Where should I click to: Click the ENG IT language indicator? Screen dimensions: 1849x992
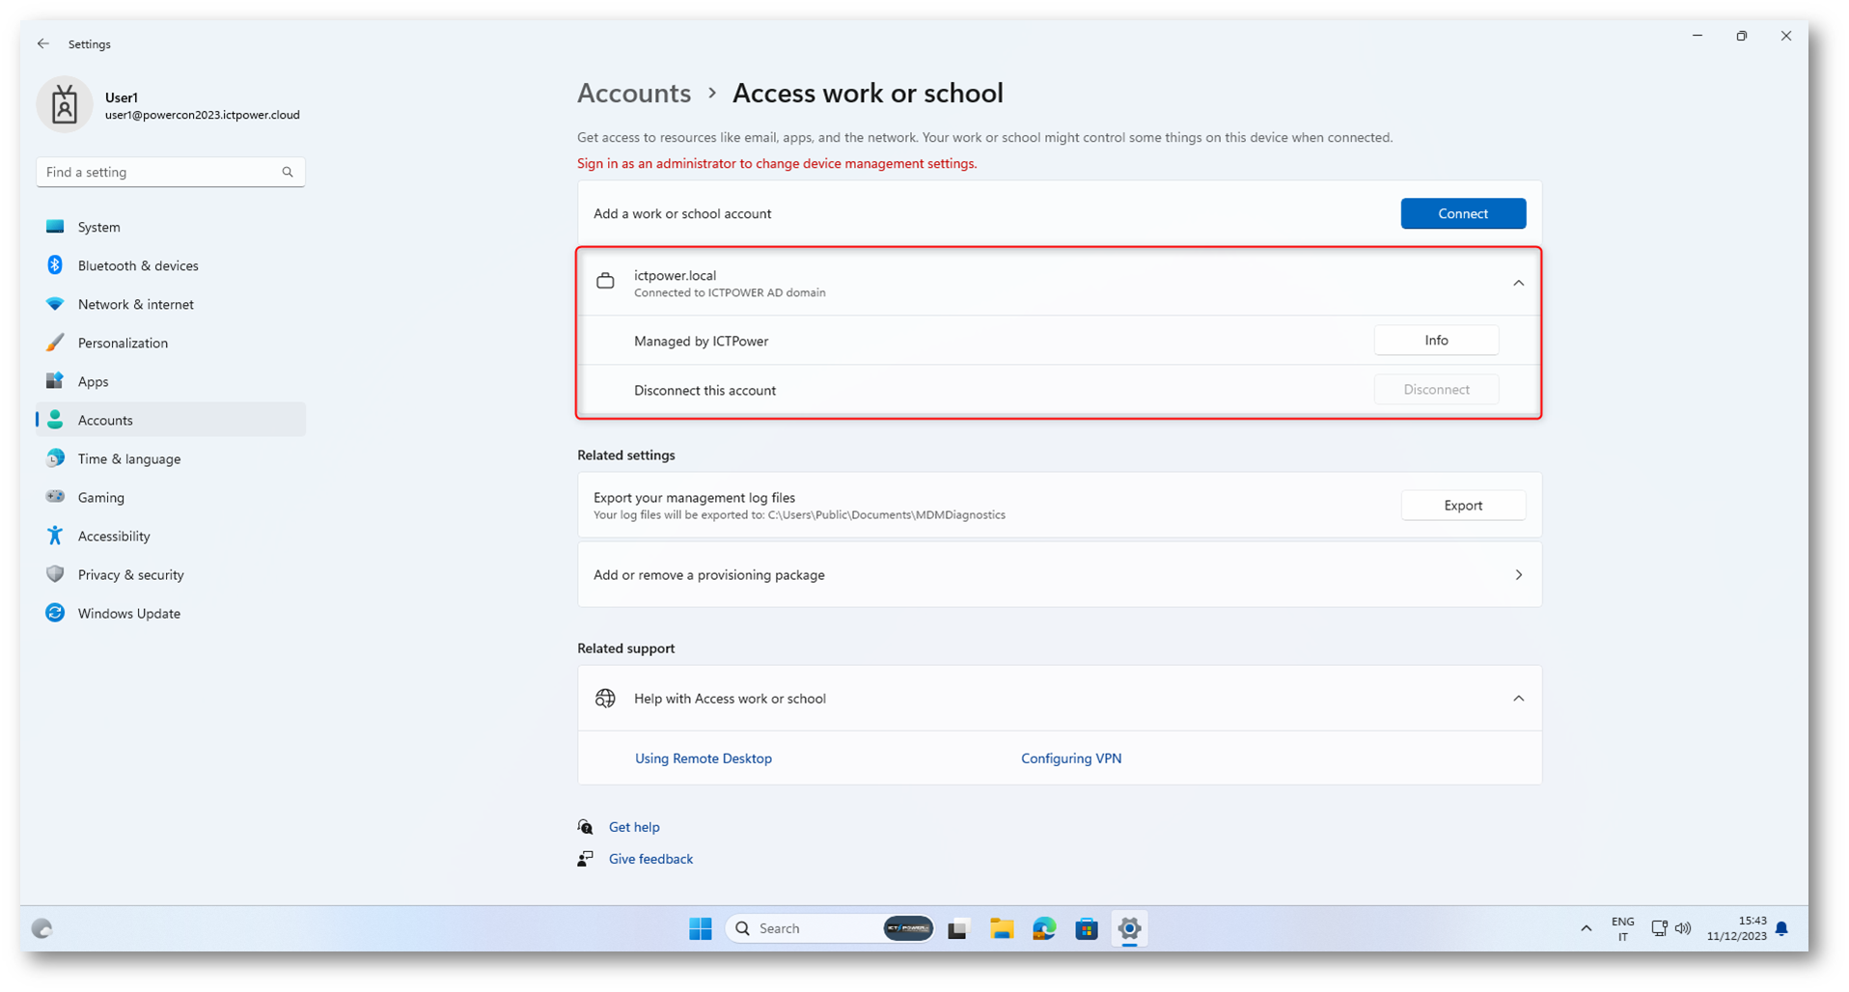[x=1623, y=928]
